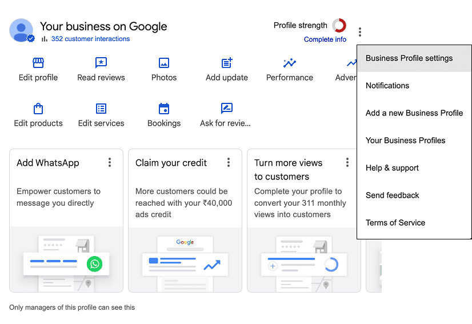
Task: Select Send feedback menu item
Action: [x=414, y=195]
